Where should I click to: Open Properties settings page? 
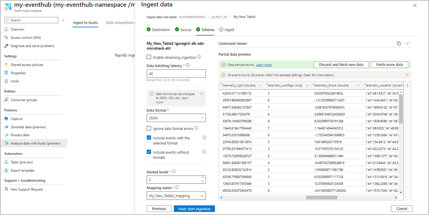point(18,73)
